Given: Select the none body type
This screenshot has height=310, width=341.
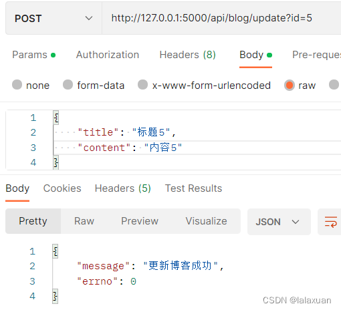Looking at the screenshot, I should point(31,85).
